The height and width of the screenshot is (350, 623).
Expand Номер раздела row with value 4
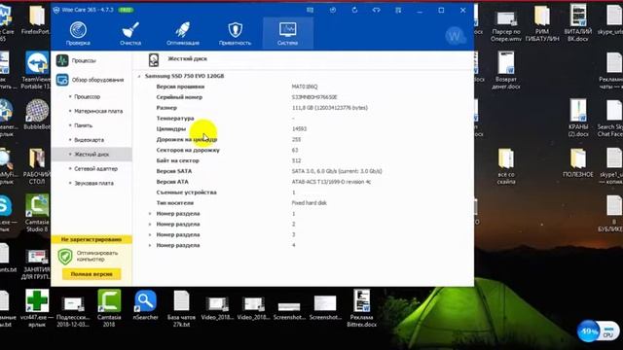150,246
